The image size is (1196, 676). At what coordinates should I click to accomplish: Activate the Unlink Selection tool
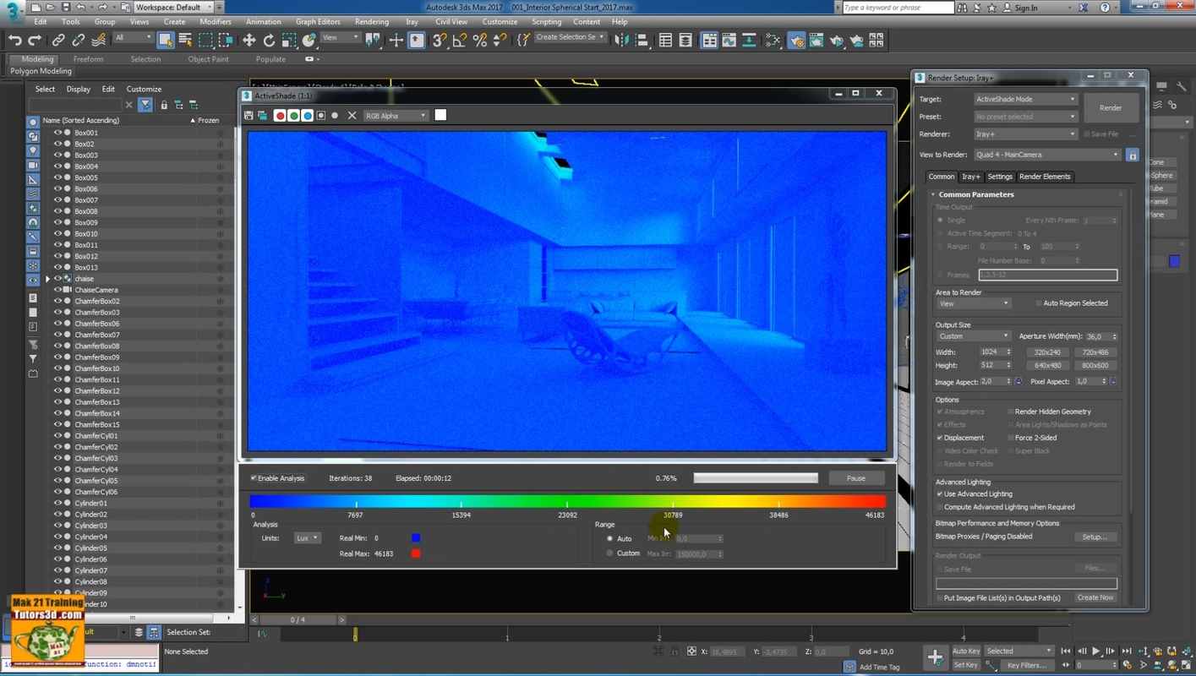(79, 40)
